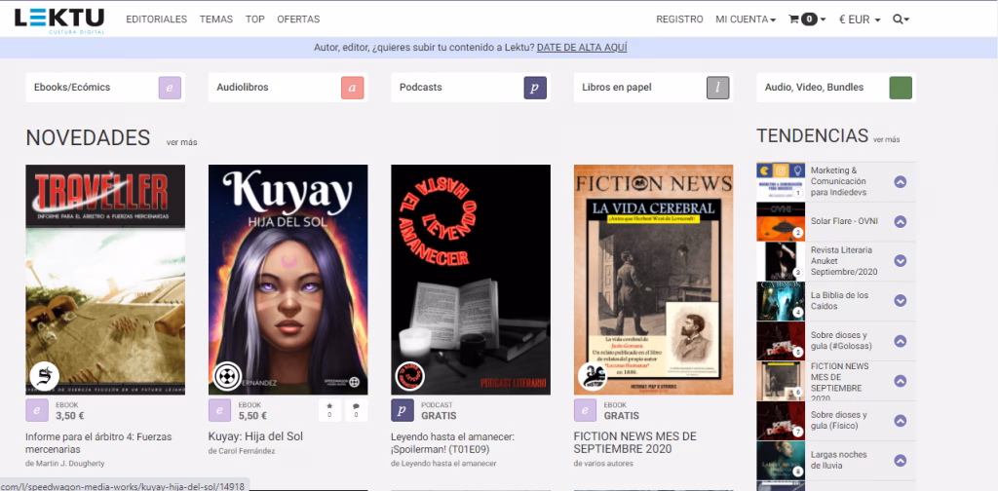Click 'de varios autores' text
998x491 pixels.
point(603,464)
